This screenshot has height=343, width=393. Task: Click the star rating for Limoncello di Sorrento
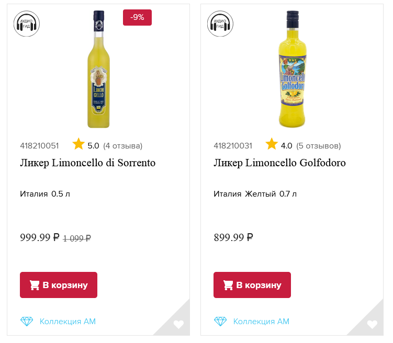[x=78, y=144]
